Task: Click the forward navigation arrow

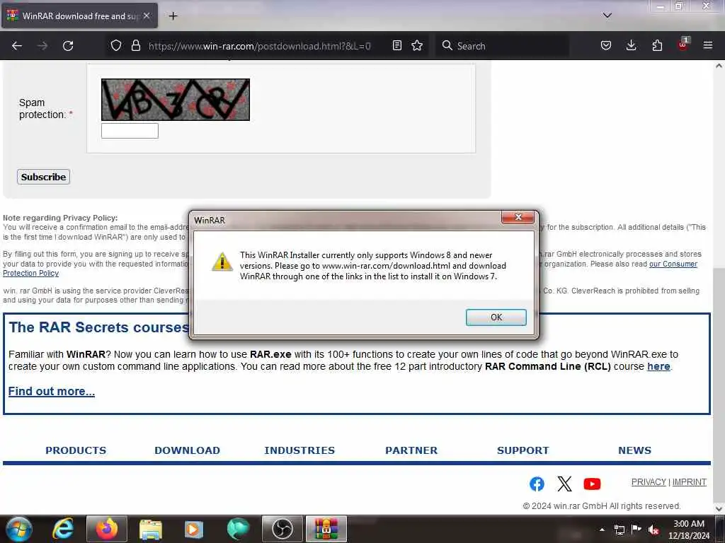Action: point(42,46)
